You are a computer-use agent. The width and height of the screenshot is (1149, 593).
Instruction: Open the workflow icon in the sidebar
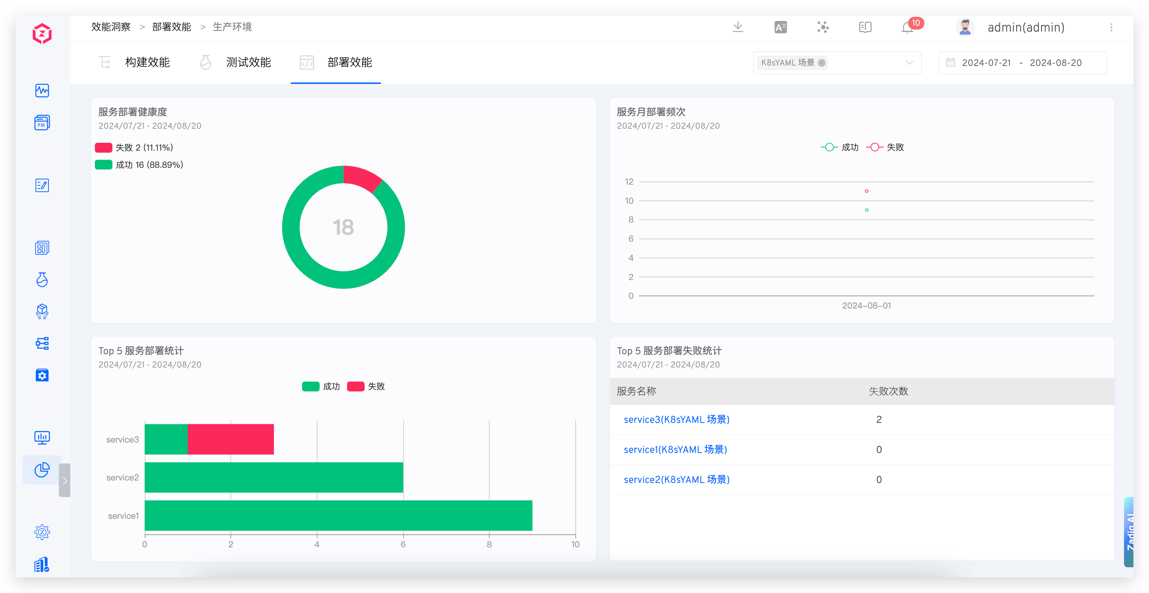click(42, 343)
